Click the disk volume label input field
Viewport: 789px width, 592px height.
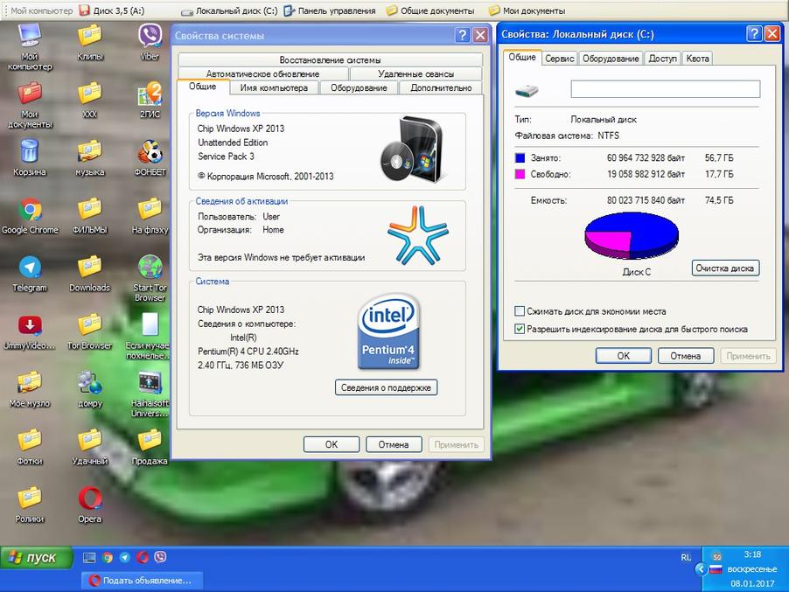click(665, 89)
